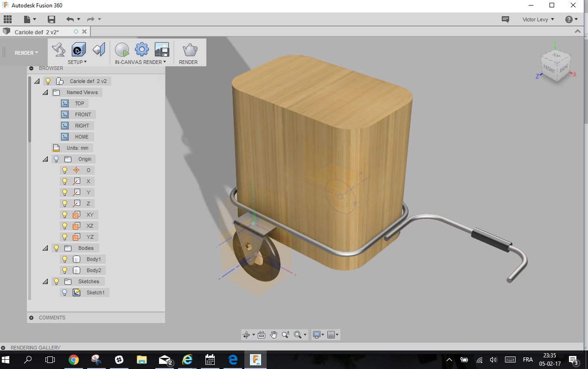Select the Zoom Window tool

pos(286,335)
